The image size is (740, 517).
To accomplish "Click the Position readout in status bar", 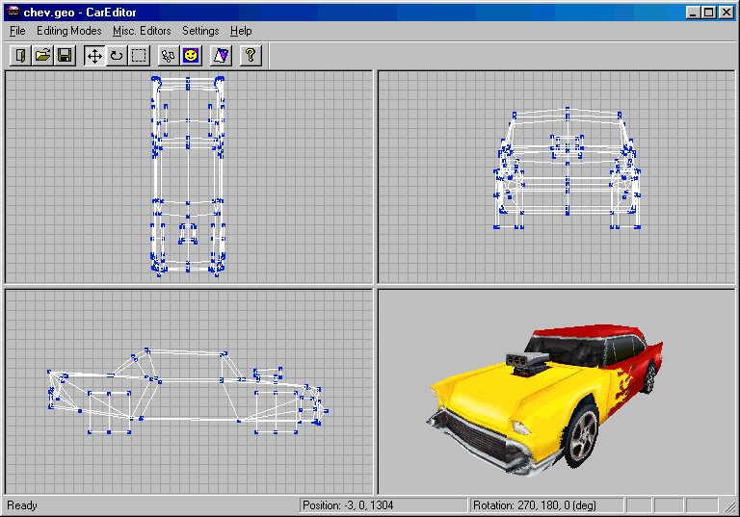I will [x=383, y=505].
